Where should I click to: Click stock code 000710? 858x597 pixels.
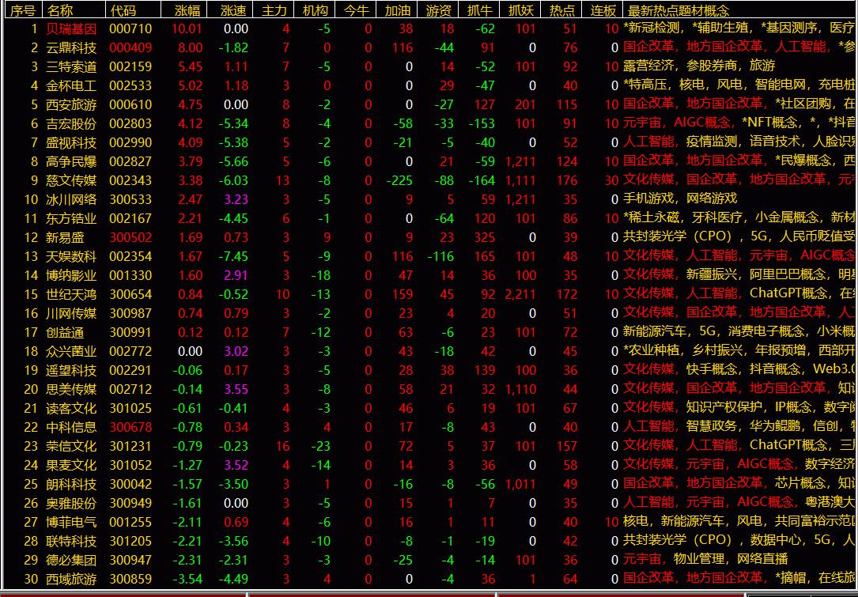[x=130, y=29]
